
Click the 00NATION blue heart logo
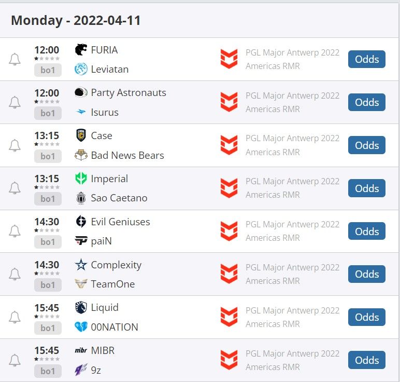(81, 327)
